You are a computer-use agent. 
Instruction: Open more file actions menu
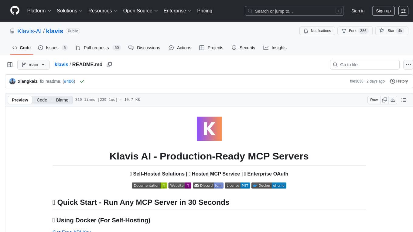point(408,65)
